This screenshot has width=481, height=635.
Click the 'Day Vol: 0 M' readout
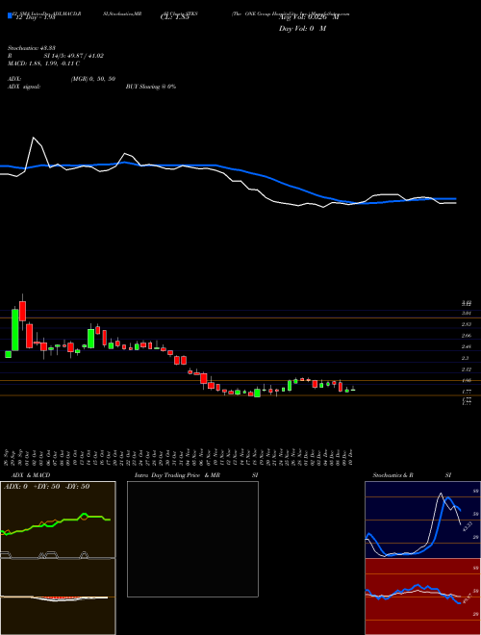click(302, 29)
